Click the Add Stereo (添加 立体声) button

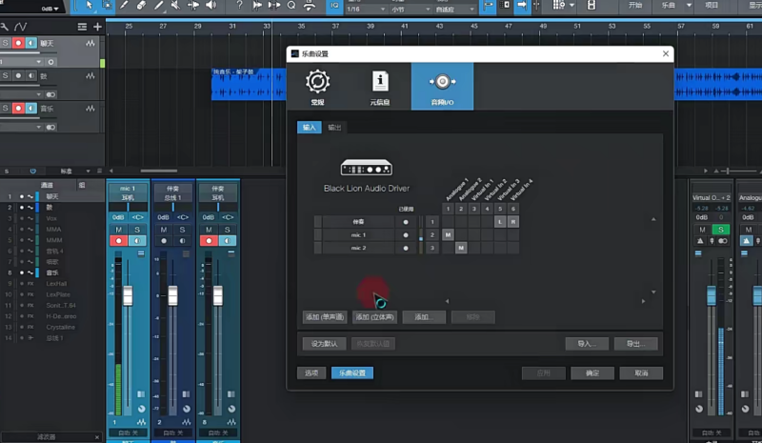coord(374,317)
